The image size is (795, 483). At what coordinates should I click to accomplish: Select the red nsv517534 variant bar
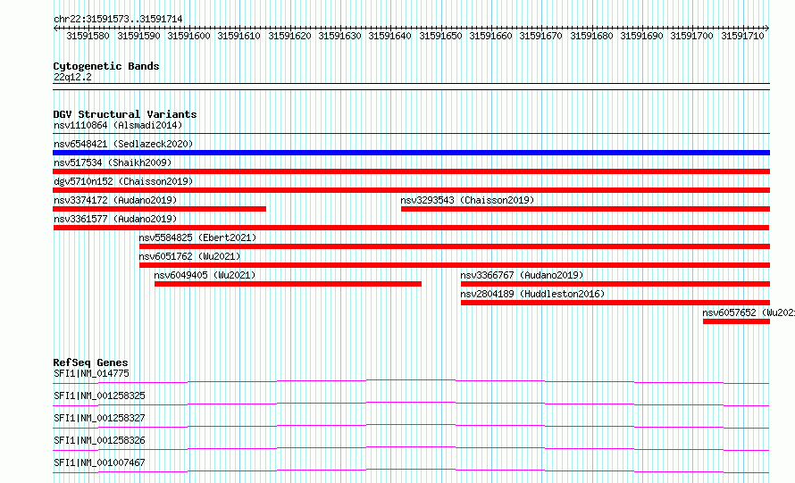pos(411,171)
